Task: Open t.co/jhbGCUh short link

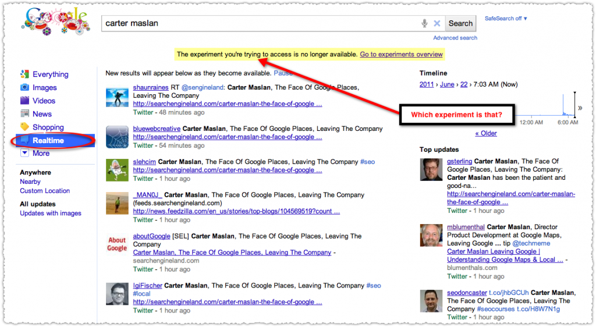Action: pos(509,293)
